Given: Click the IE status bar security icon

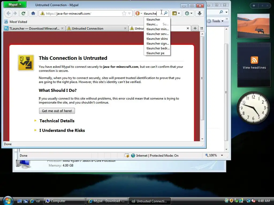Looking at the screenshot, I should [127, 156].
